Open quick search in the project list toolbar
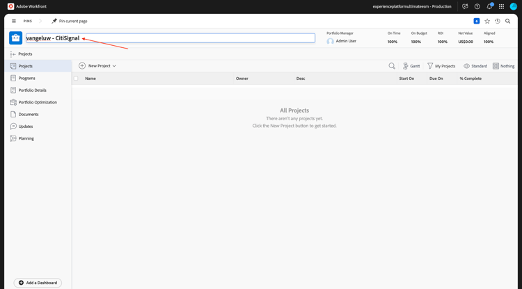The width and height of the screenshot is (522, 289). coord(392,66)
